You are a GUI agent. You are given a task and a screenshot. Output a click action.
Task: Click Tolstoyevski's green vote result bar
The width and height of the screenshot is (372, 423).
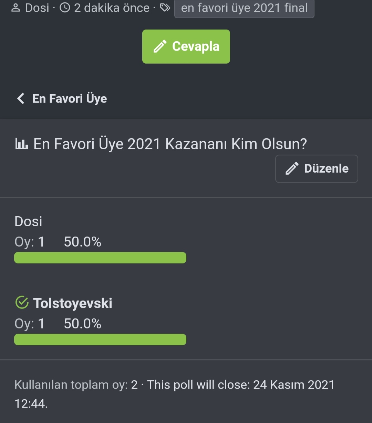pyautogui.click(x=100, y=339)
